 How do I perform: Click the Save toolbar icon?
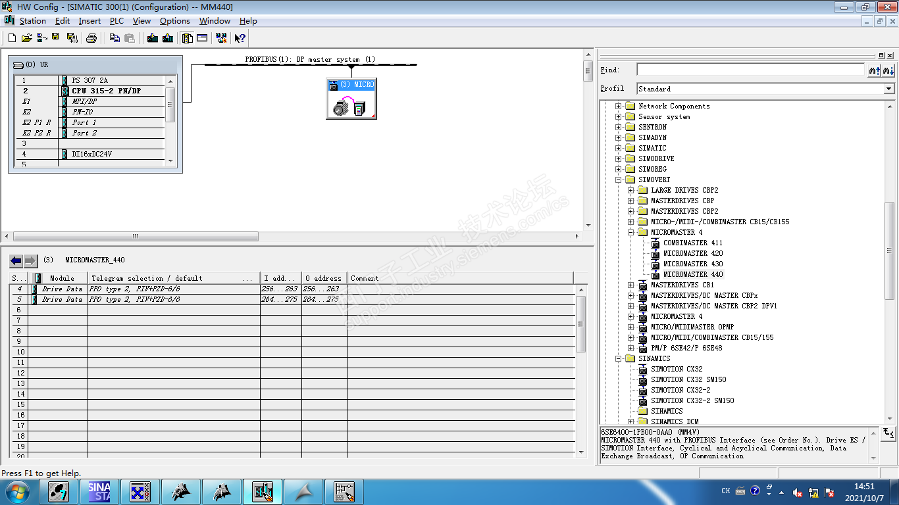55,38
